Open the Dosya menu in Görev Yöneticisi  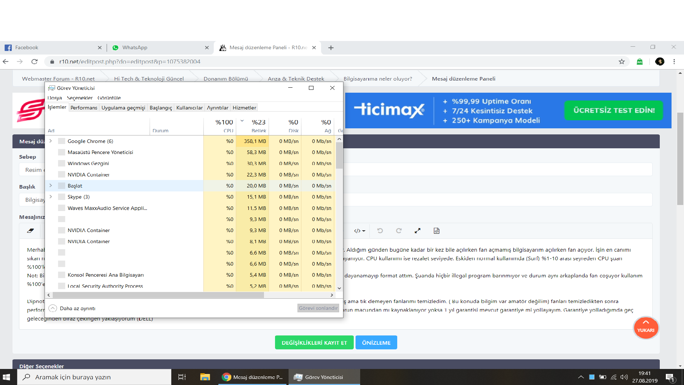point(55,98)
